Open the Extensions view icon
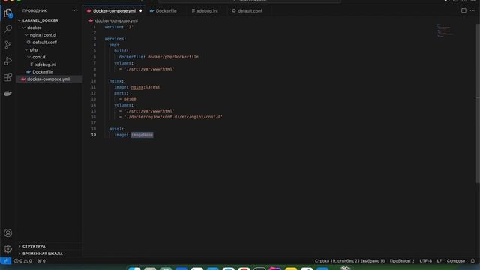480x270 pixels. 8,77
